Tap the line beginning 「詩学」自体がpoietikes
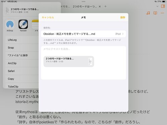167x125 pixels. pyautogui.click(x=78, y=122)
